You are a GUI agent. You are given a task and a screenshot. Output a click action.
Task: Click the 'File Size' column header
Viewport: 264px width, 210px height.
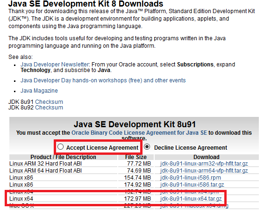coord(136,157)
